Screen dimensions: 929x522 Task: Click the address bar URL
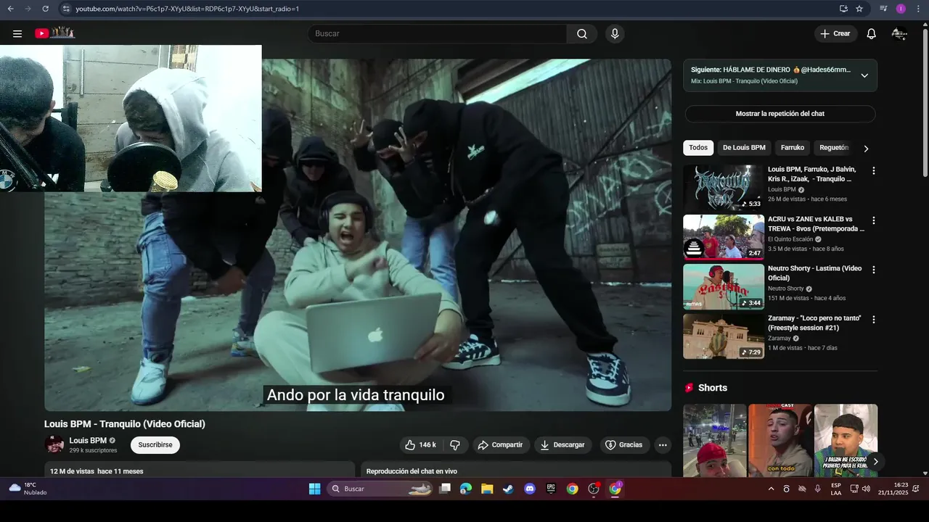(187, 9)
